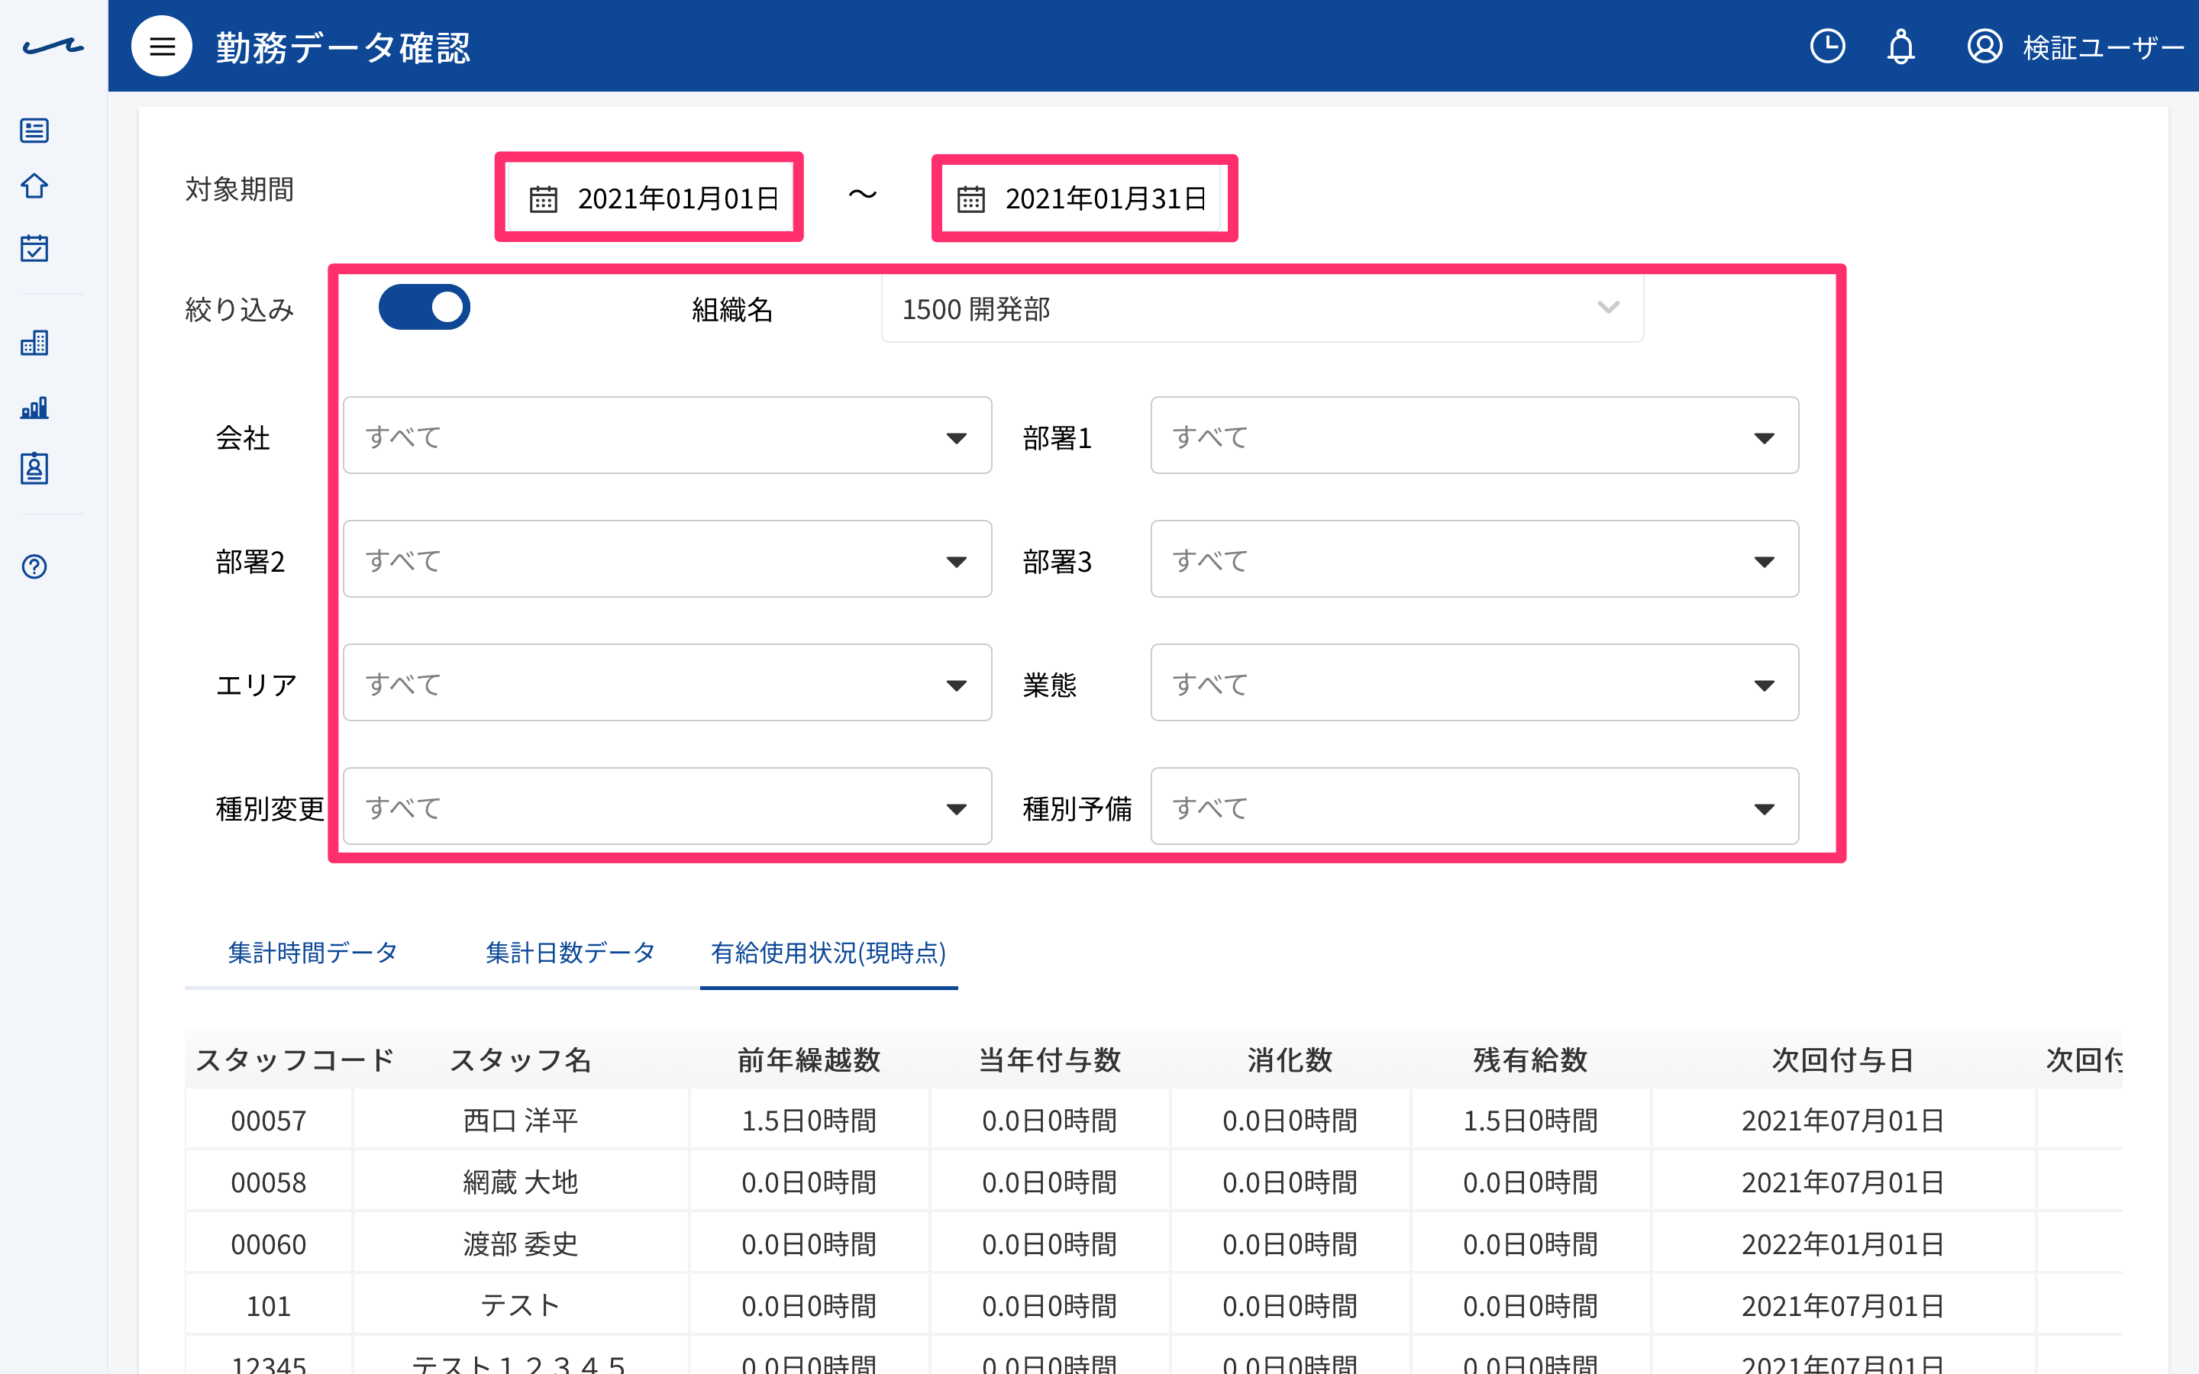Open the staff ID badge sidebar icon
This screenshot has height=1374, width=2199.
[x=34, y=469]
